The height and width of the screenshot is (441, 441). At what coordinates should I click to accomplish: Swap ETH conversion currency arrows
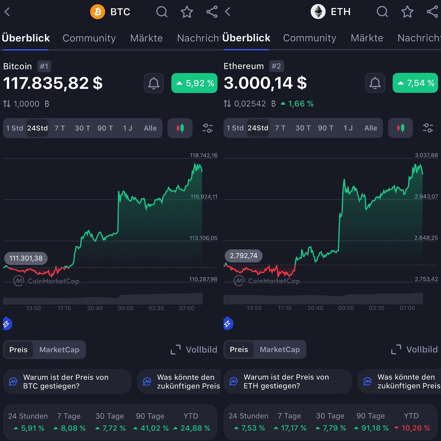click(227, 104)
